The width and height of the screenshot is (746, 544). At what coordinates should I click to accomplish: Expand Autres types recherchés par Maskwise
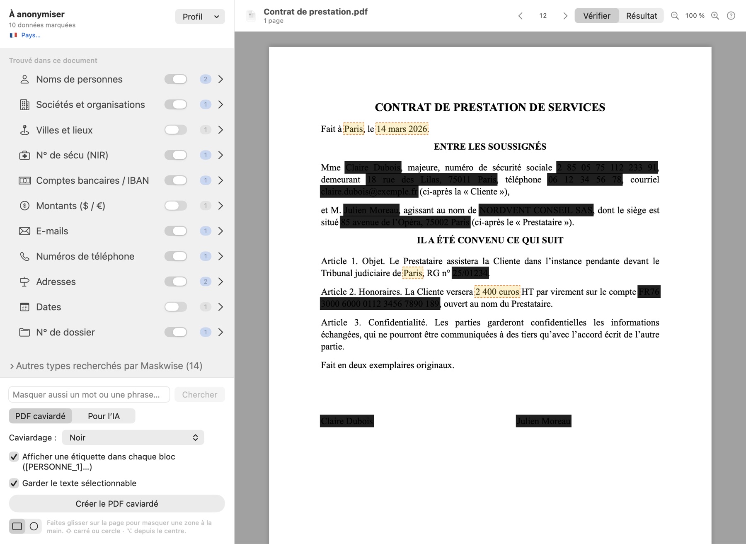coord(106,366)
